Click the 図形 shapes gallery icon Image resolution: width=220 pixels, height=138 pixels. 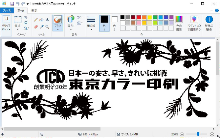click(x=71, y=19)
